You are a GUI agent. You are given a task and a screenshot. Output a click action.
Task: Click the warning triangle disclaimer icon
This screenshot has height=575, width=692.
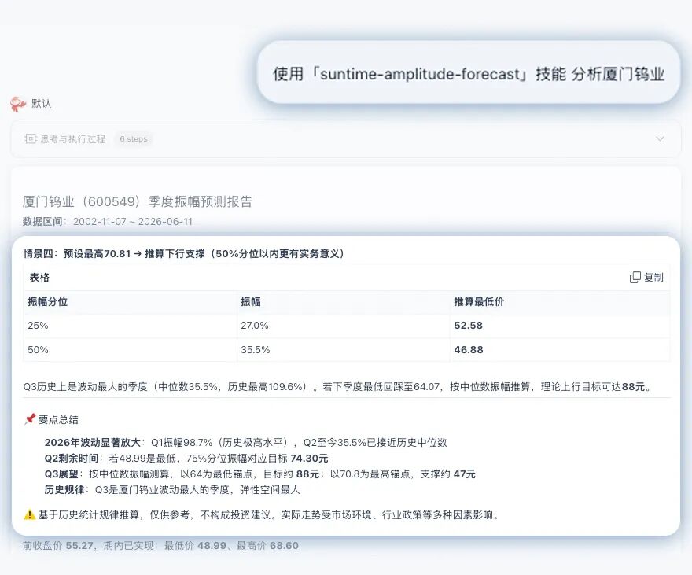(30, 514)
